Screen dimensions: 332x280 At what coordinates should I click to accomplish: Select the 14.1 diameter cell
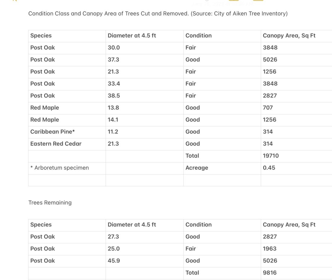coord(113,120)
